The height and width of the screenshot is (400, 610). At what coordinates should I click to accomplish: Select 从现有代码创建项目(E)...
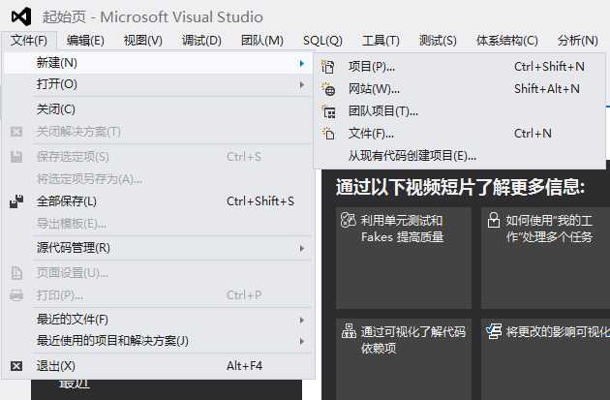[461, 156]
